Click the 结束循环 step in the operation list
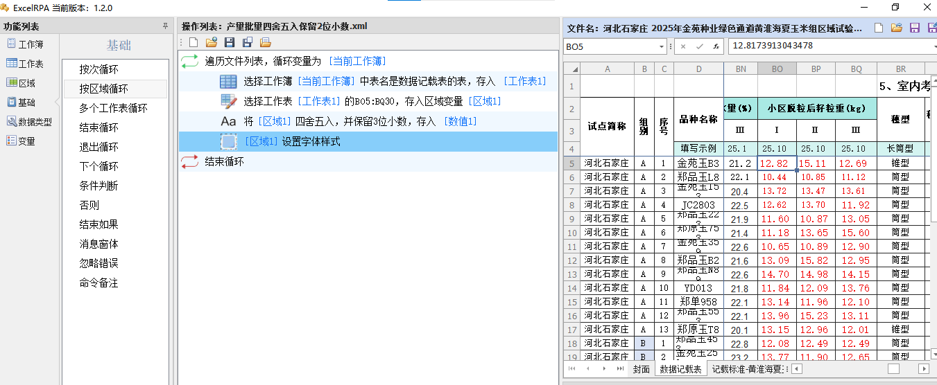Image resolution: width=937 pixels, height=385 pixels. point(224,162)
